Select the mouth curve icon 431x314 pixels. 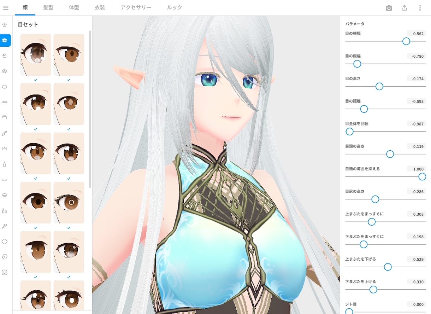(5, 180)
